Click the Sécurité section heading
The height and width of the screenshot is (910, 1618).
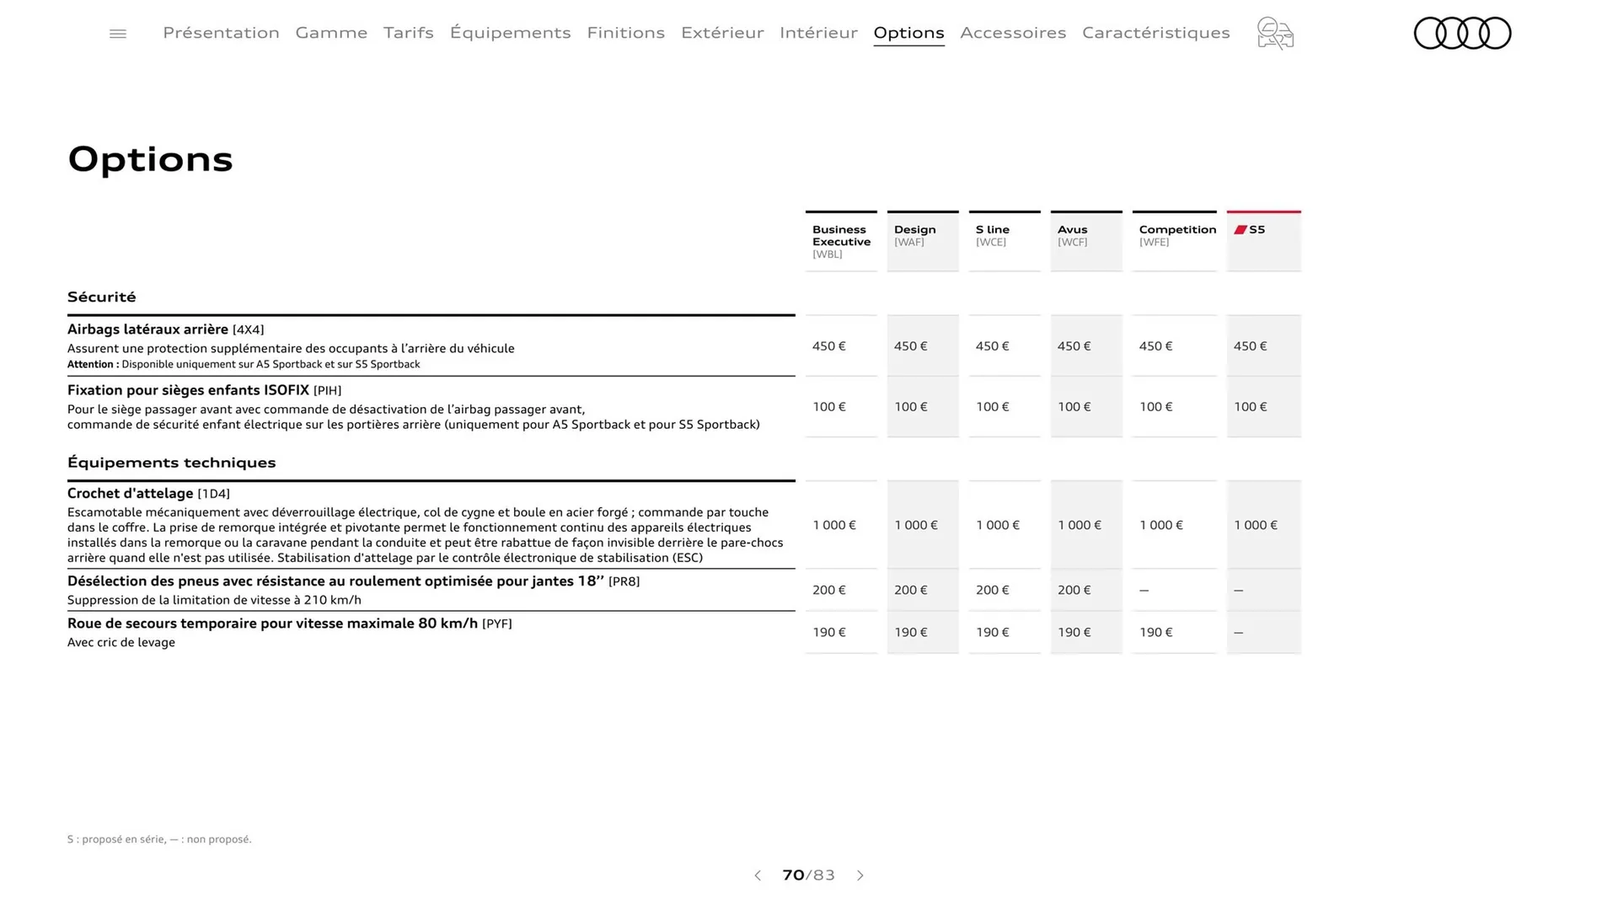[102, 297]
